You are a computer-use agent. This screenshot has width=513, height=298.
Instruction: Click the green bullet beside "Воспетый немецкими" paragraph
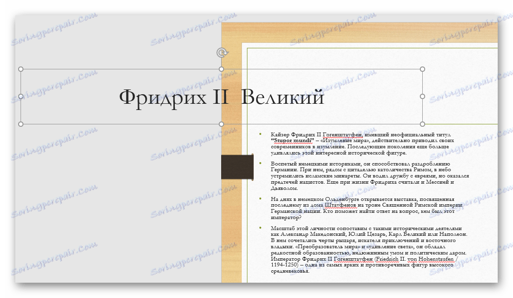coord(260,163)
